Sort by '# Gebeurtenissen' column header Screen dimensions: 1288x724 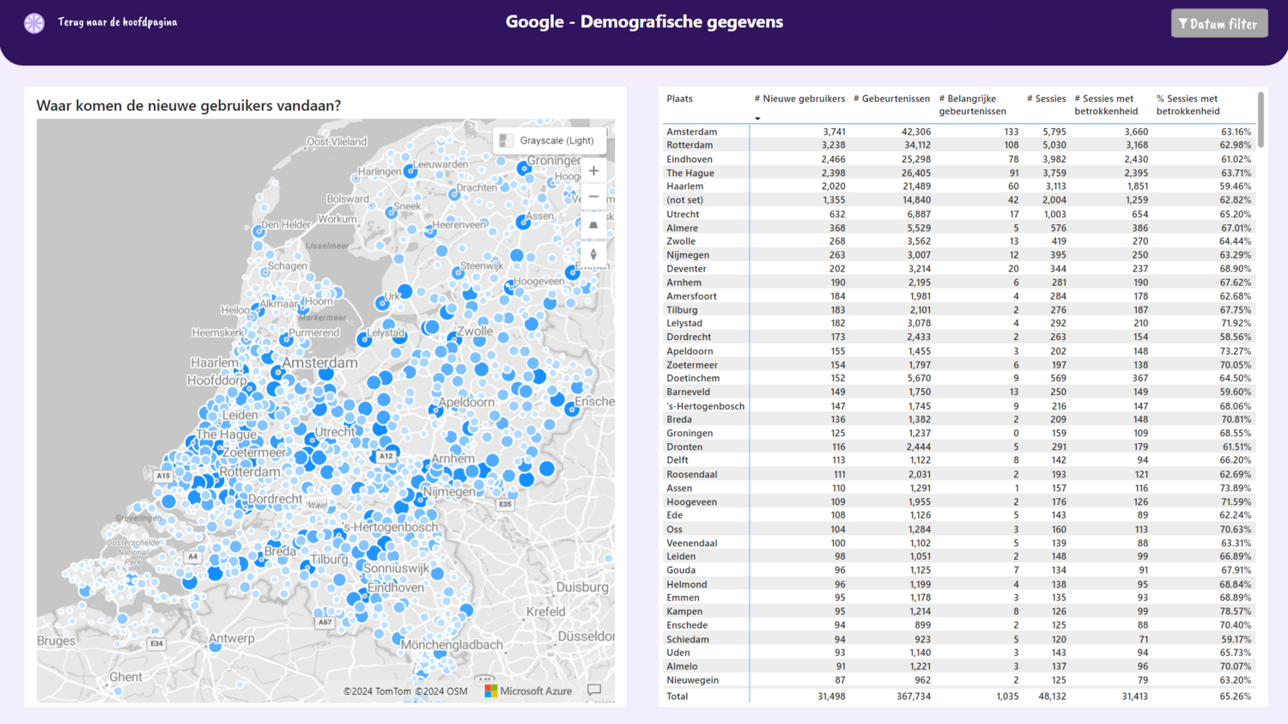click(891, 99)
